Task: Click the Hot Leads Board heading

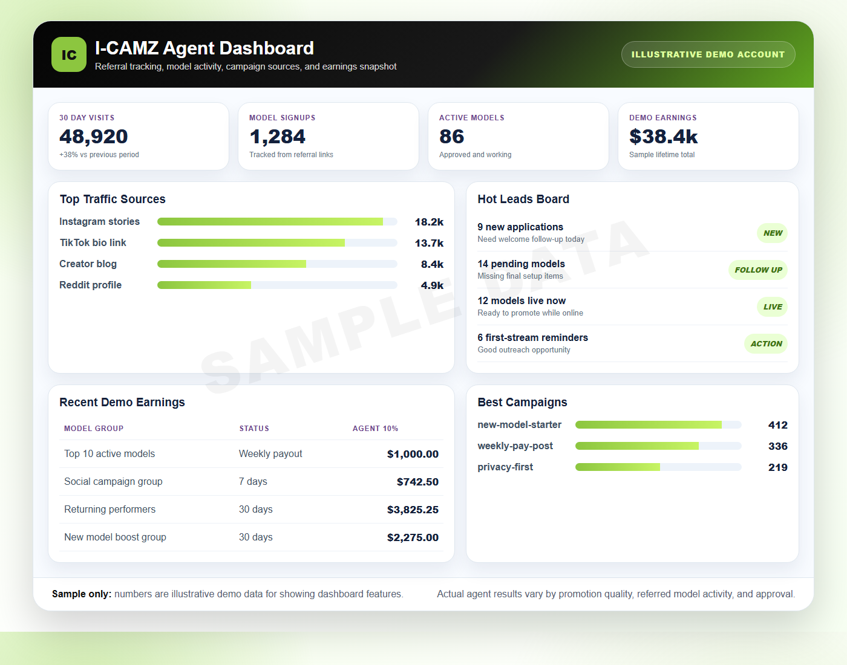Action: (x=523, y=199)
